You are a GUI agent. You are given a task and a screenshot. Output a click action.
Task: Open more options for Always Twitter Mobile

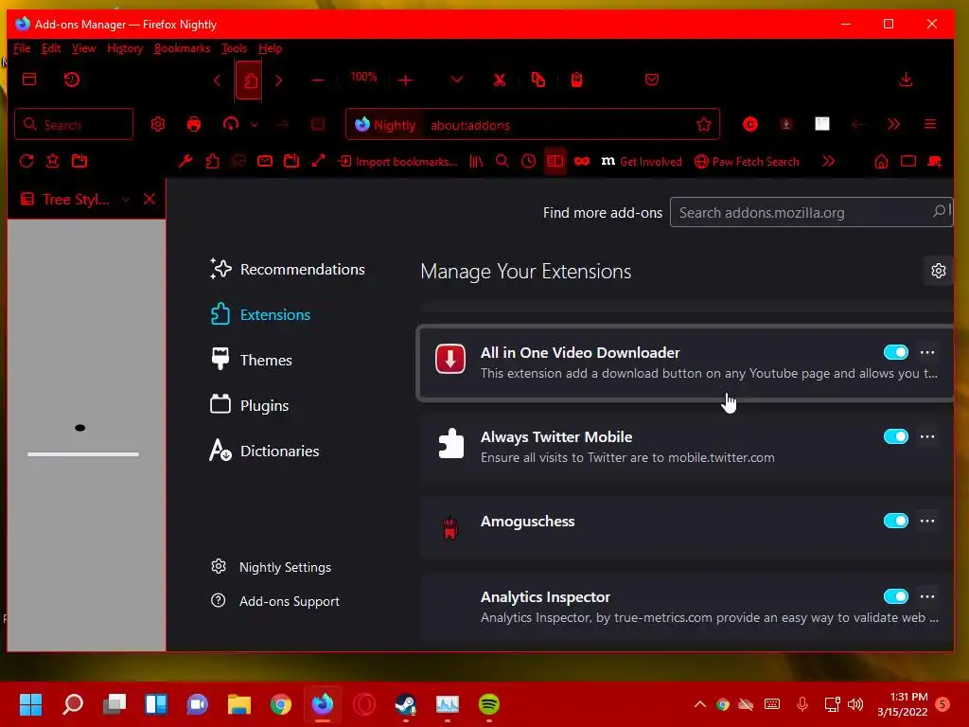click(x=927, y=436)
